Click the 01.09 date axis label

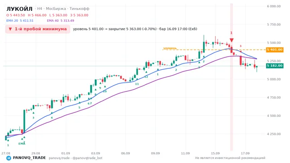pos(65,153)
